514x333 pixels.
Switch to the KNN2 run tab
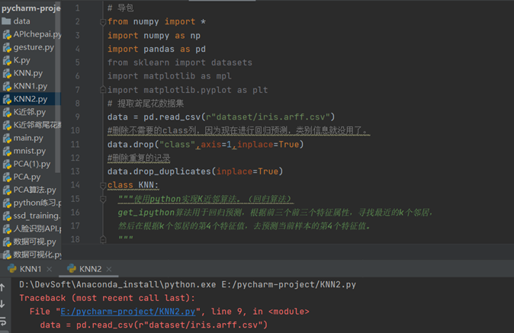coord(90,269)
